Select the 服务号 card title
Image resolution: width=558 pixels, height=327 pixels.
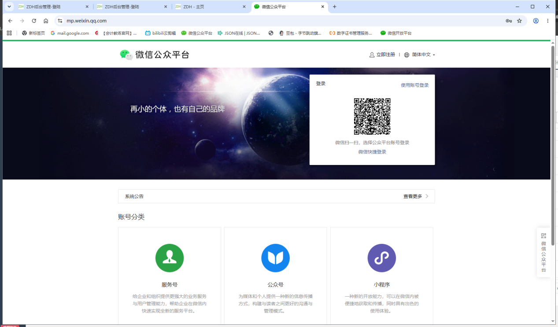coord(170,285)
